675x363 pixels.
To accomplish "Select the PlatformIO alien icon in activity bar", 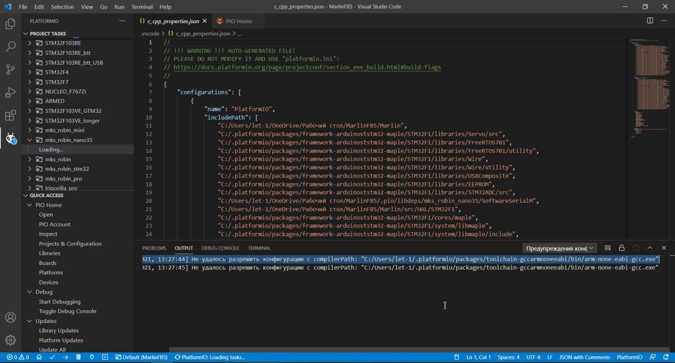I will (11, 139).
